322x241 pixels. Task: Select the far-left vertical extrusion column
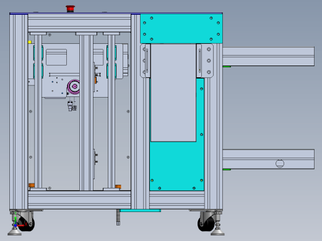19,111
